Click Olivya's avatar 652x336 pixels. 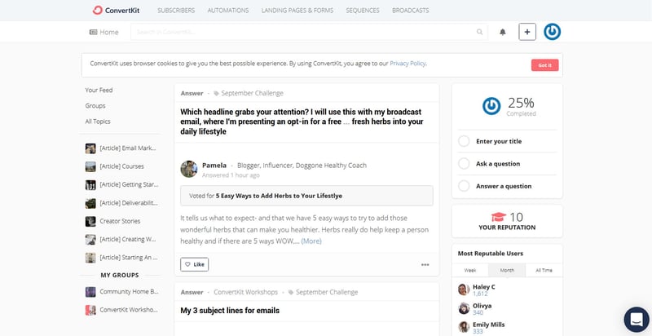[464, 308]
